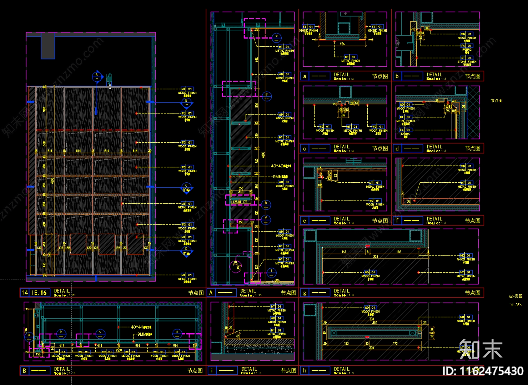
Task: Click the 14 IE.16 drawing title tag
Action: tap(35, 293)
